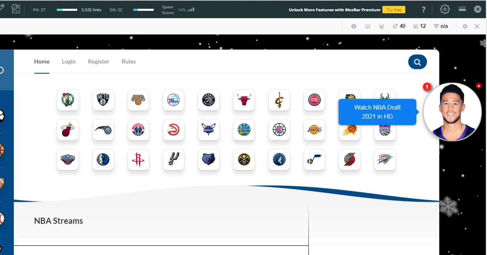Open the Login page
This screenshot has width=487, height=255.
point(68,61)
